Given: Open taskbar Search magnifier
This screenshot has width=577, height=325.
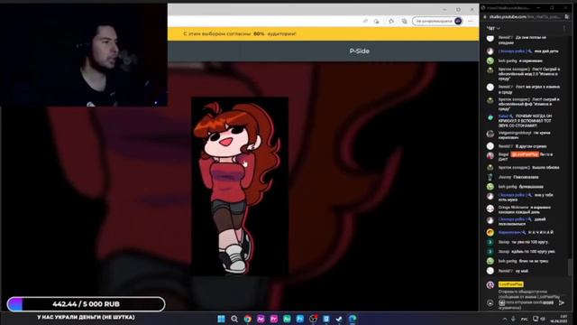Looking at the screenshot, I should pos(234,319).
